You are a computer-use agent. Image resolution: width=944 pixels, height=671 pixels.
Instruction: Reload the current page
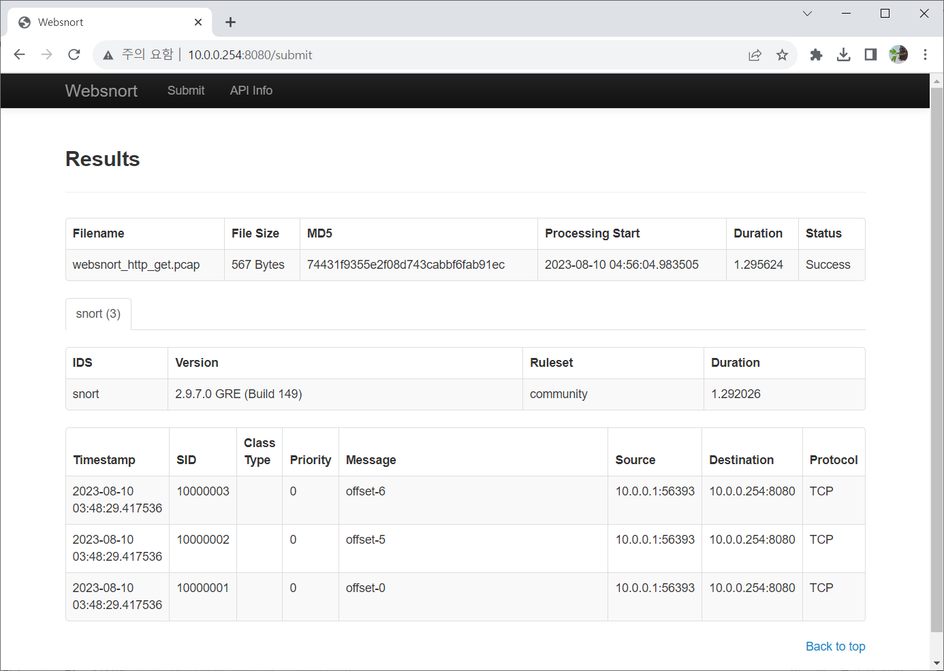(74, 54)
